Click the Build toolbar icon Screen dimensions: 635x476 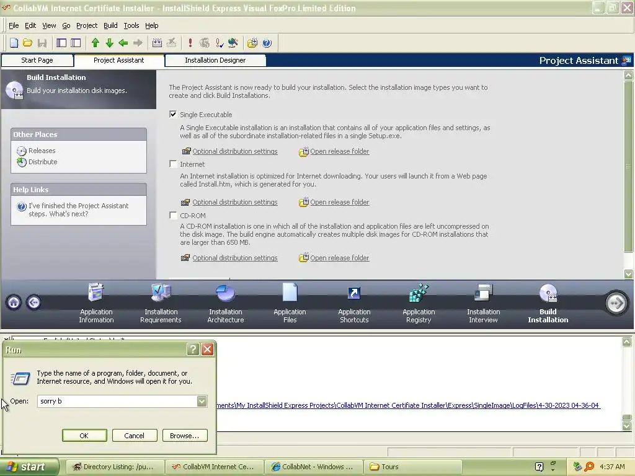tap(157, 43)
